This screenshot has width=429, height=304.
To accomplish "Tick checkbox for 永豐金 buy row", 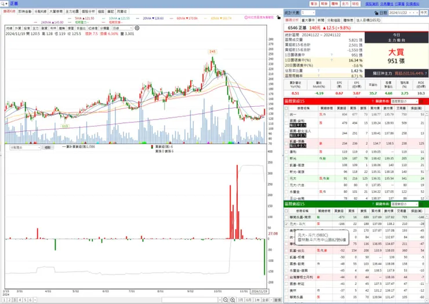I will coord(286,191).
